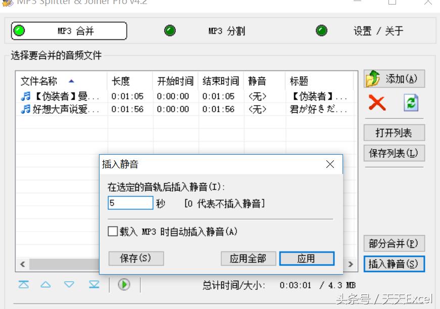Apply silence with 应用 button
This screenshot has width=440, height=309.
(307, 258)
